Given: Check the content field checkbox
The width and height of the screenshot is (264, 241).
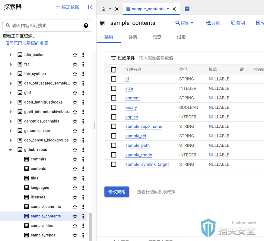Looking at the screenshot, I should pos(113,98).
